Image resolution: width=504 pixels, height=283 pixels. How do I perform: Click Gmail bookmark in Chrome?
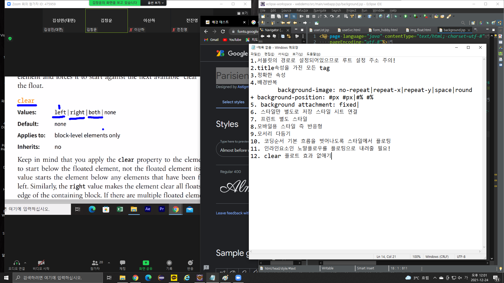211,40
